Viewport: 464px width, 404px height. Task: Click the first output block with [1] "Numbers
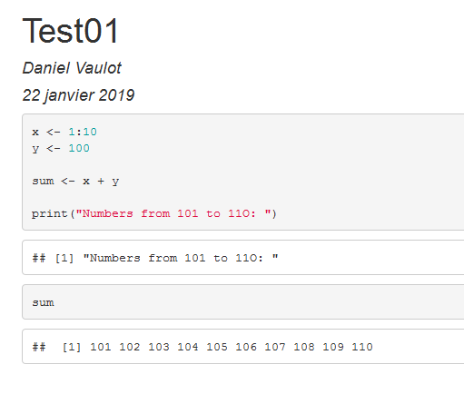coord(243,258)
